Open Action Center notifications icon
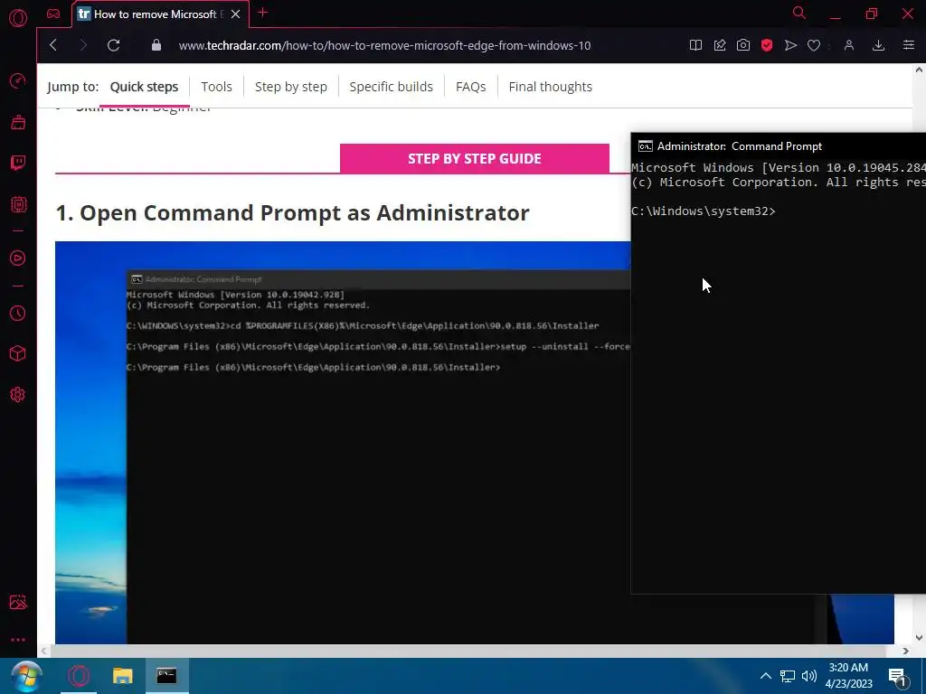The image size is (926, 694). click(x=897, y=676)
